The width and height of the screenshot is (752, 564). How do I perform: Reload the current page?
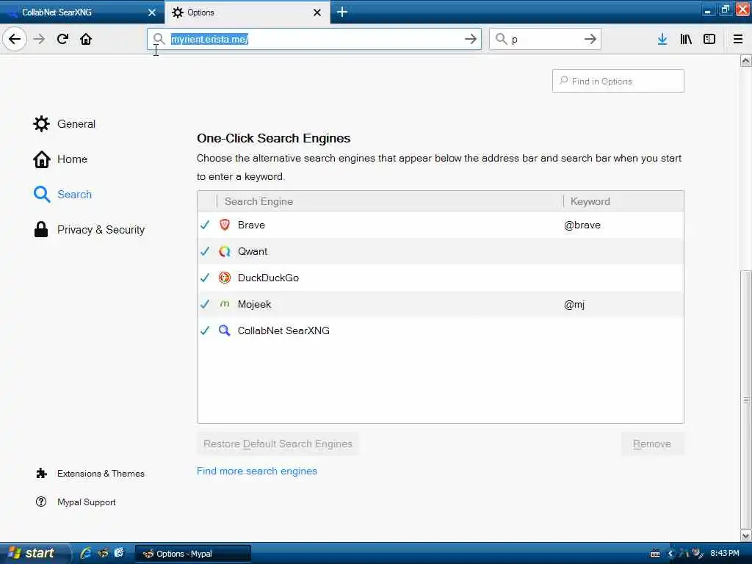[62, 39]
